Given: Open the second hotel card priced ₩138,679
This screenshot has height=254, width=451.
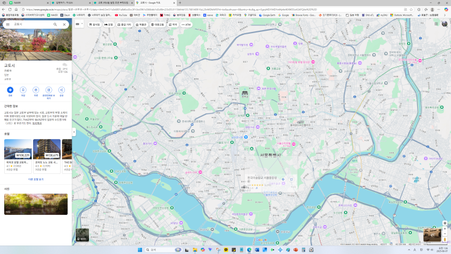Looking at the screenshot, I should 46,156.
